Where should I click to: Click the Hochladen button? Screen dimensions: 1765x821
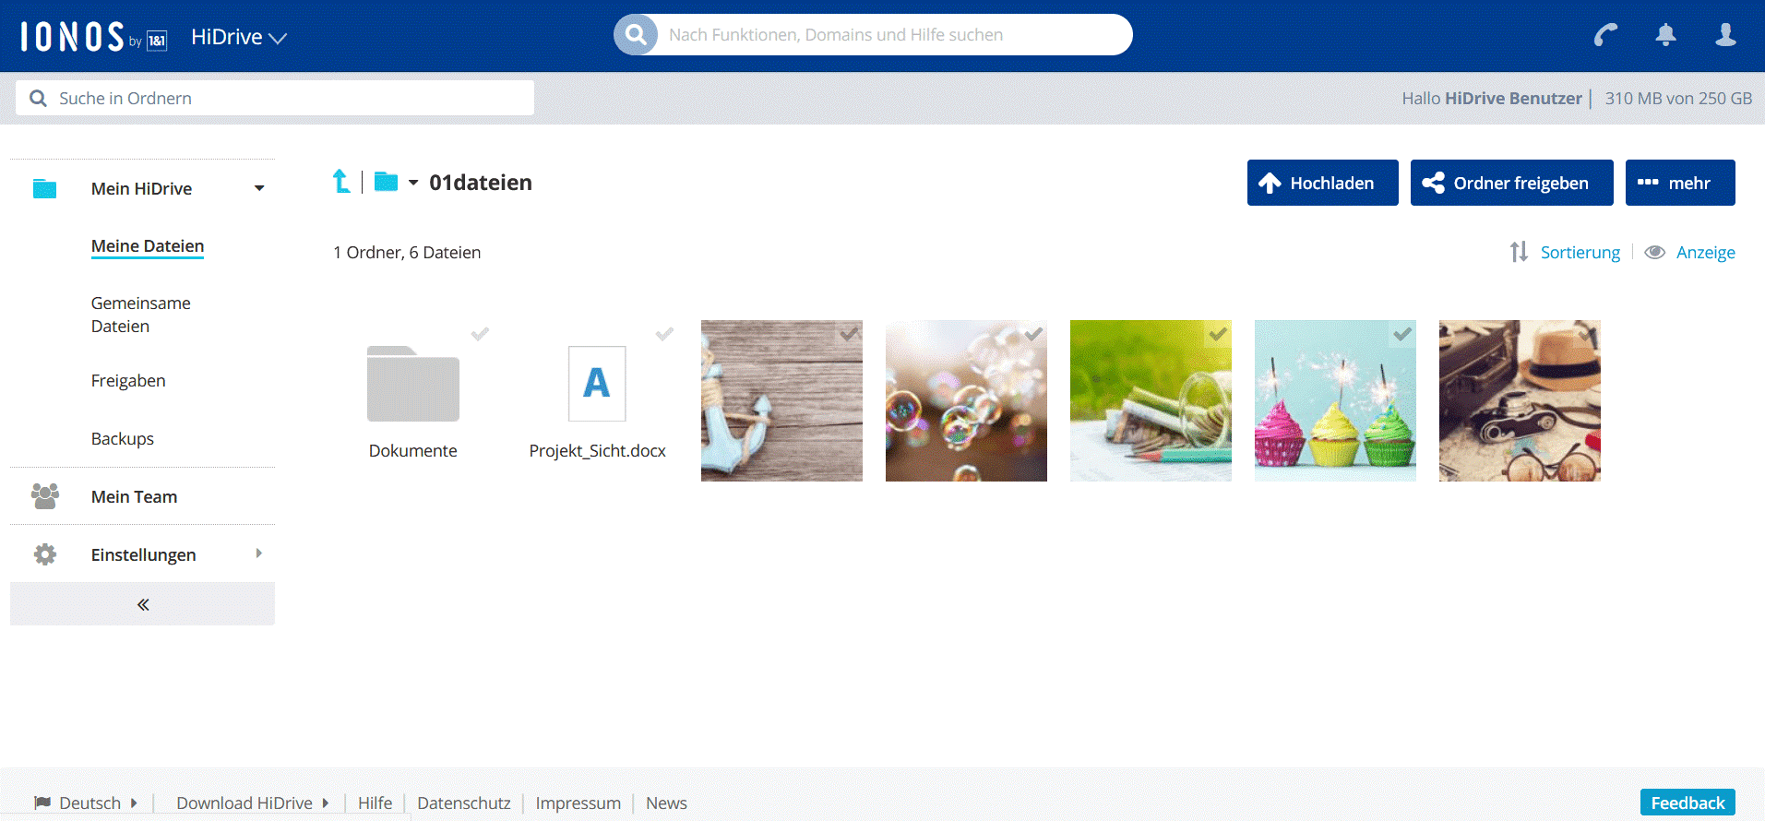pyautogui.click(x=1322, y=183)
